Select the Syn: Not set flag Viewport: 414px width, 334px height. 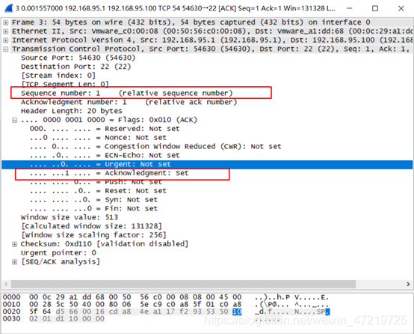(x=93, y=200)
